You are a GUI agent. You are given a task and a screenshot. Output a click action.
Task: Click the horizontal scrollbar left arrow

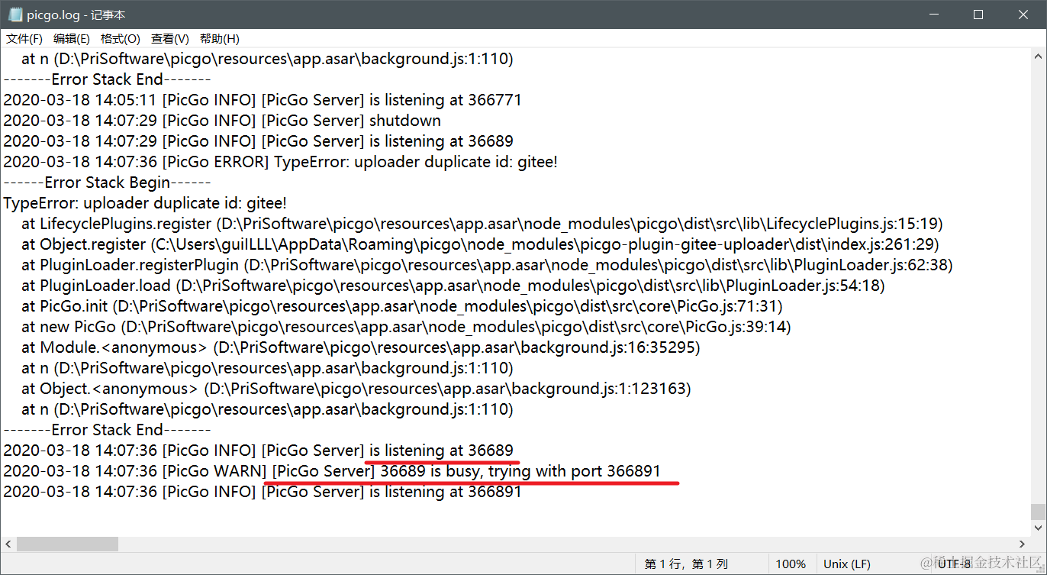click(x=8, y=544)
